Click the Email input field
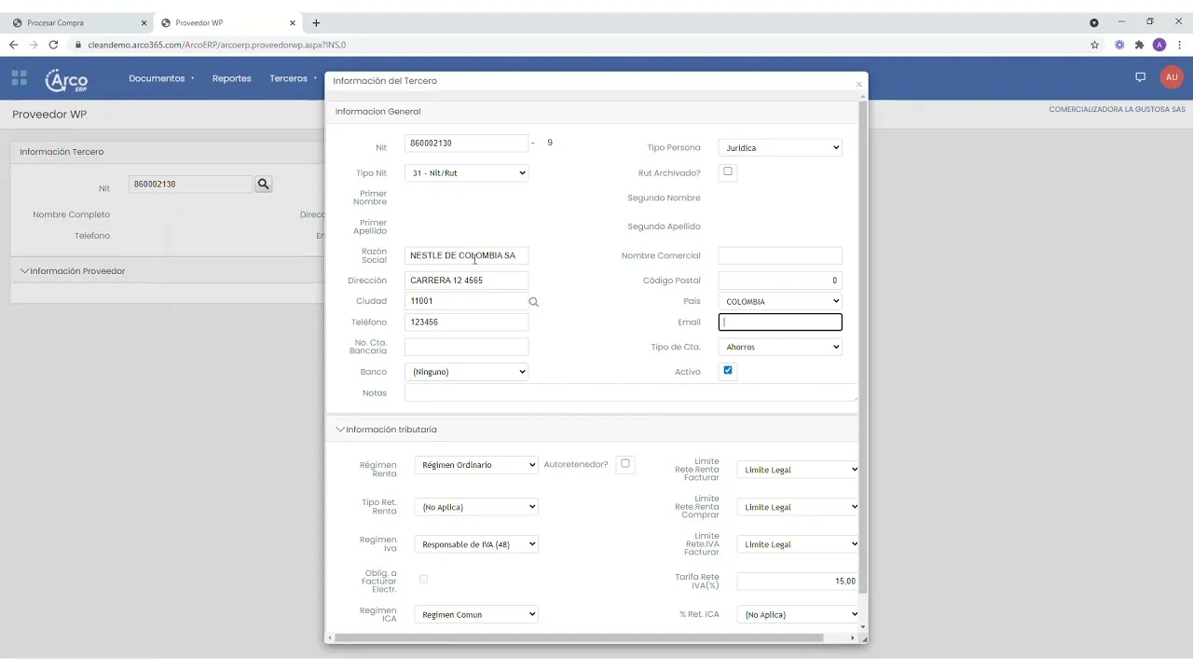Screen dimensions: 1193x671 (x=780, y=322)
